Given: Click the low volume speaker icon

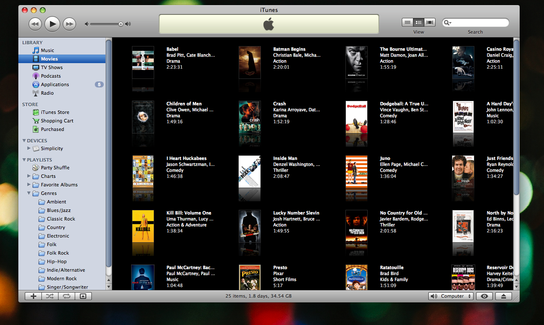Looking at the screenshot, I should (87, 24).
